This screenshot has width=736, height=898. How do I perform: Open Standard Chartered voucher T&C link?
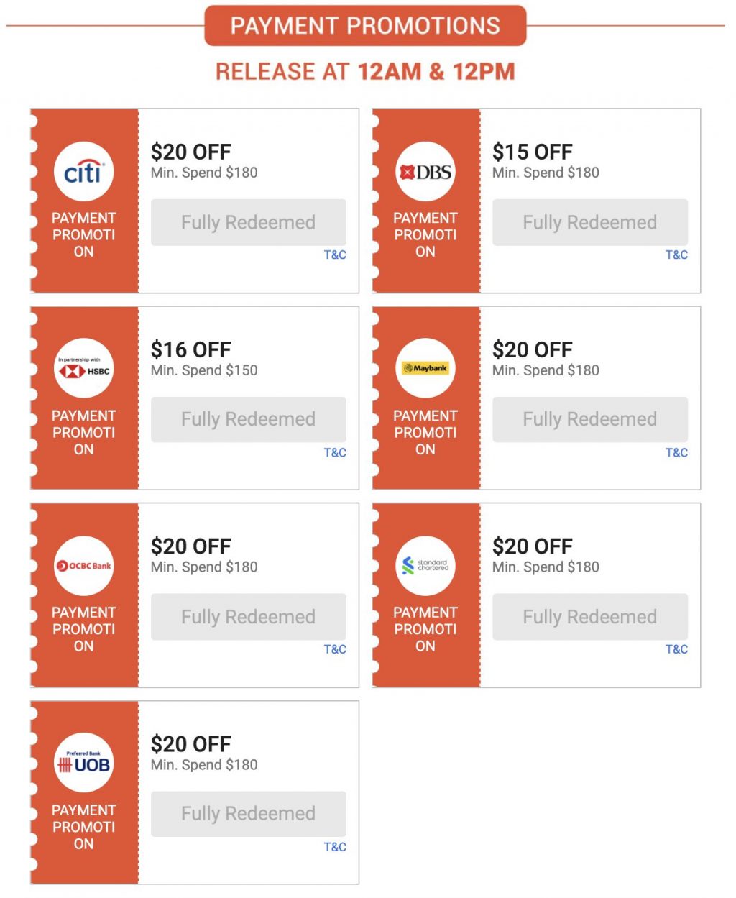676,649
